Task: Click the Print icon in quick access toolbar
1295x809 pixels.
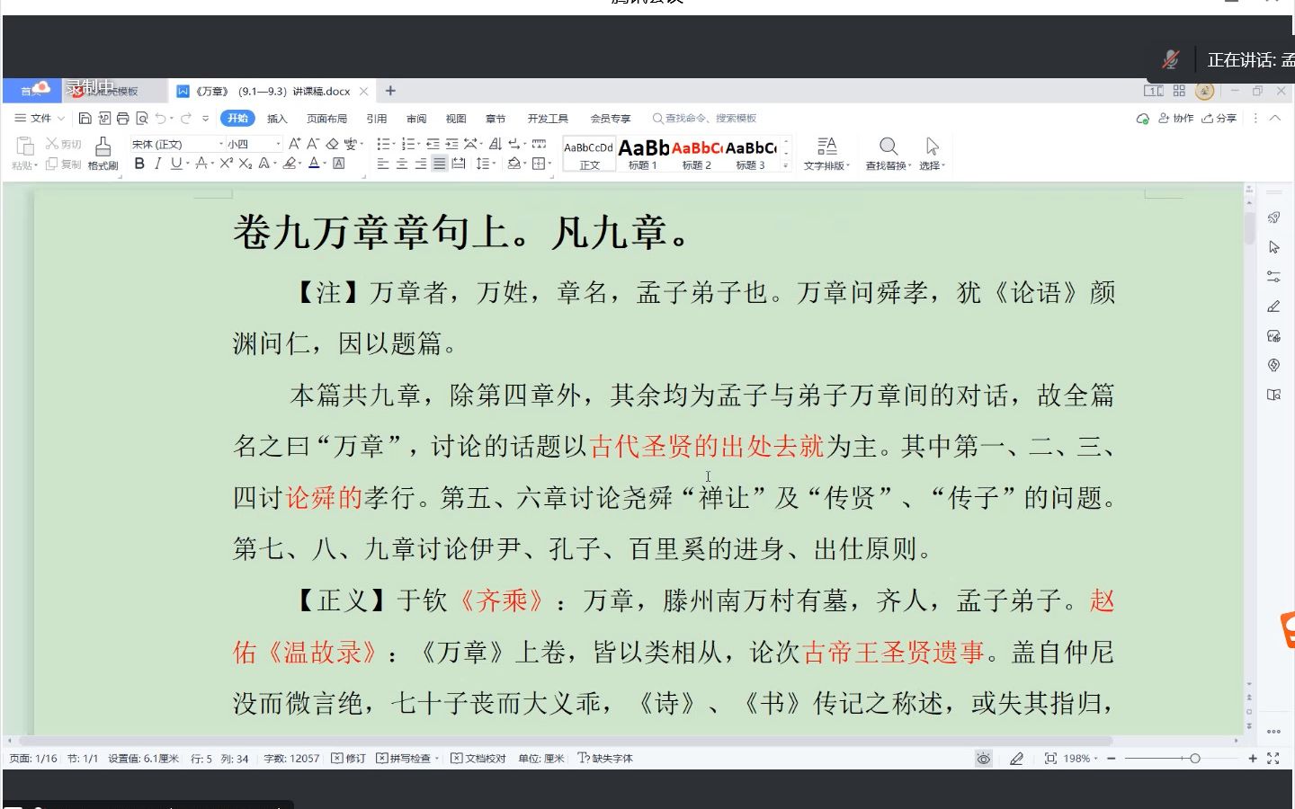Action: click(x=123, y=118)
